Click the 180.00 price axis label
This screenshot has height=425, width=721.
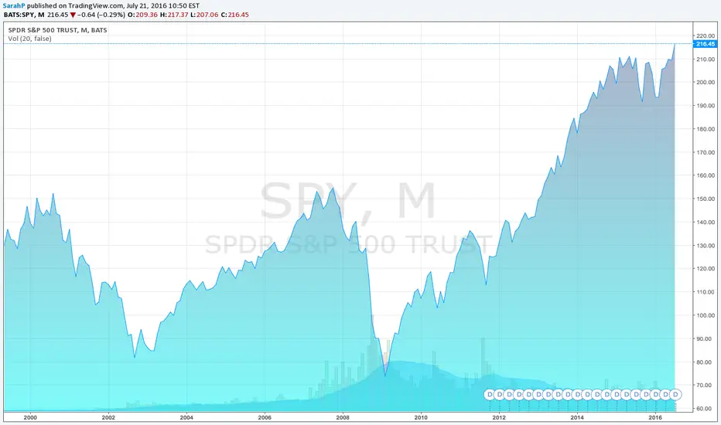coord(706,129)
